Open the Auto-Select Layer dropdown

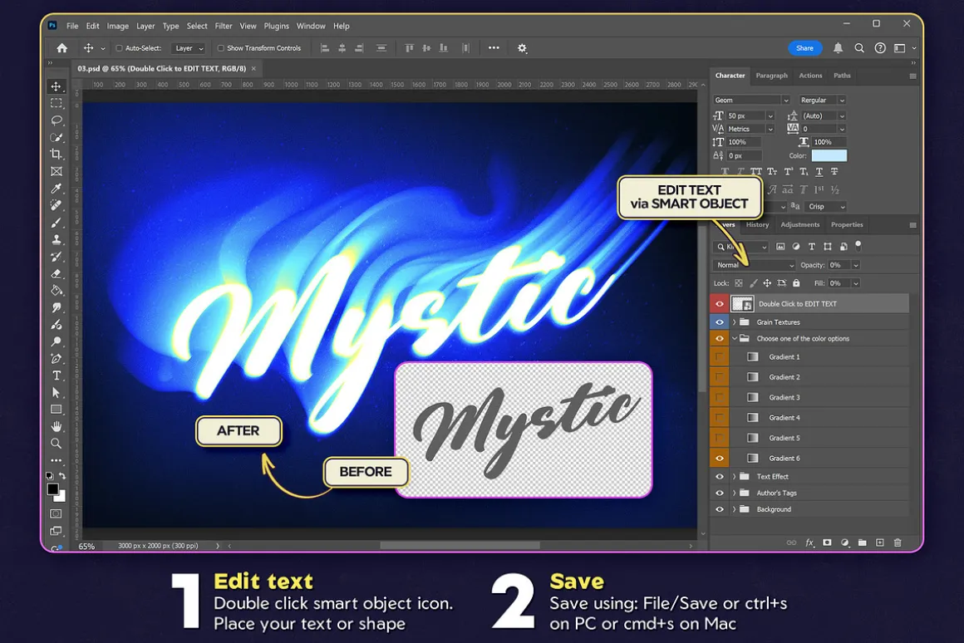pyautogui.click(x=188, y=48)
